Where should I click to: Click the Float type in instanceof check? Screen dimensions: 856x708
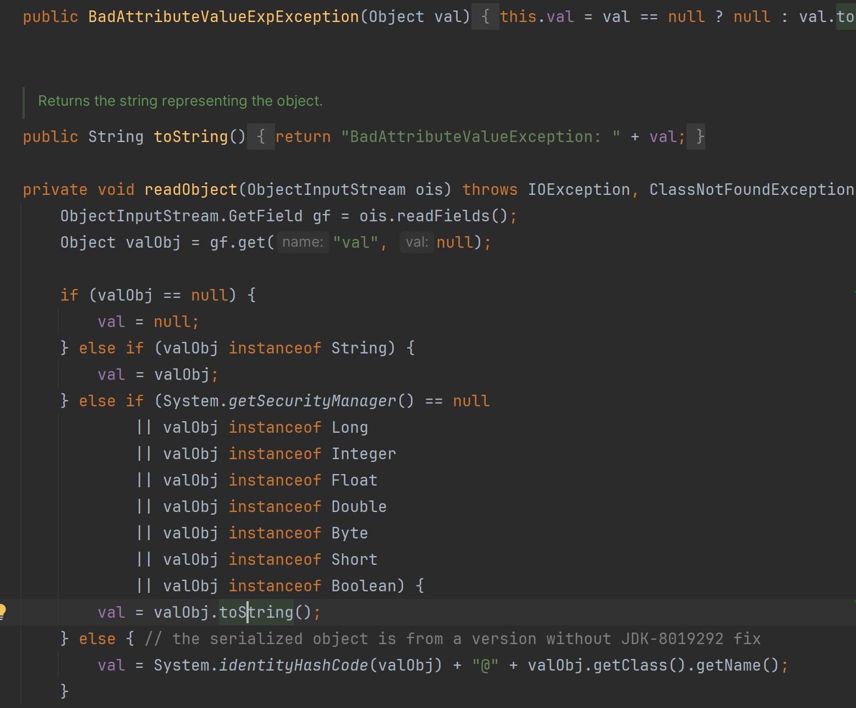[x=354, y=480]
